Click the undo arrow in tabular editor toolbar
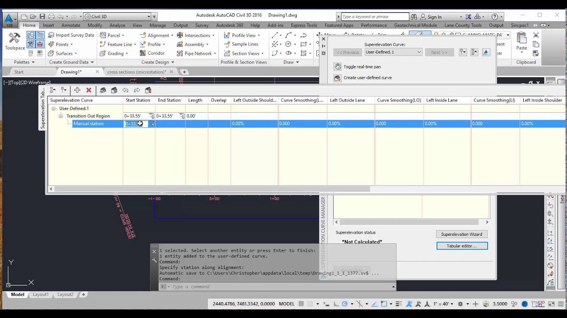Image resolution: width=567 pixels, height=318 pixels. point(125,90)
